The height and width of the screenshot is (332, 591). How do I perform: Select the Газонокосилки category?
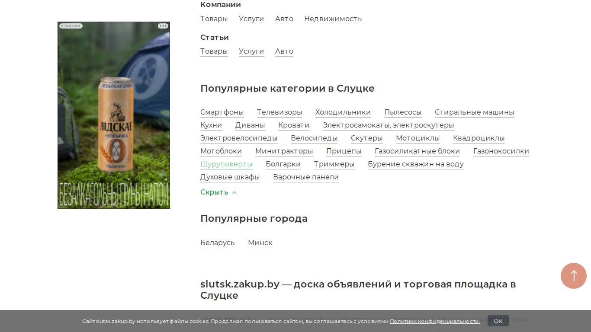(501, 151)
